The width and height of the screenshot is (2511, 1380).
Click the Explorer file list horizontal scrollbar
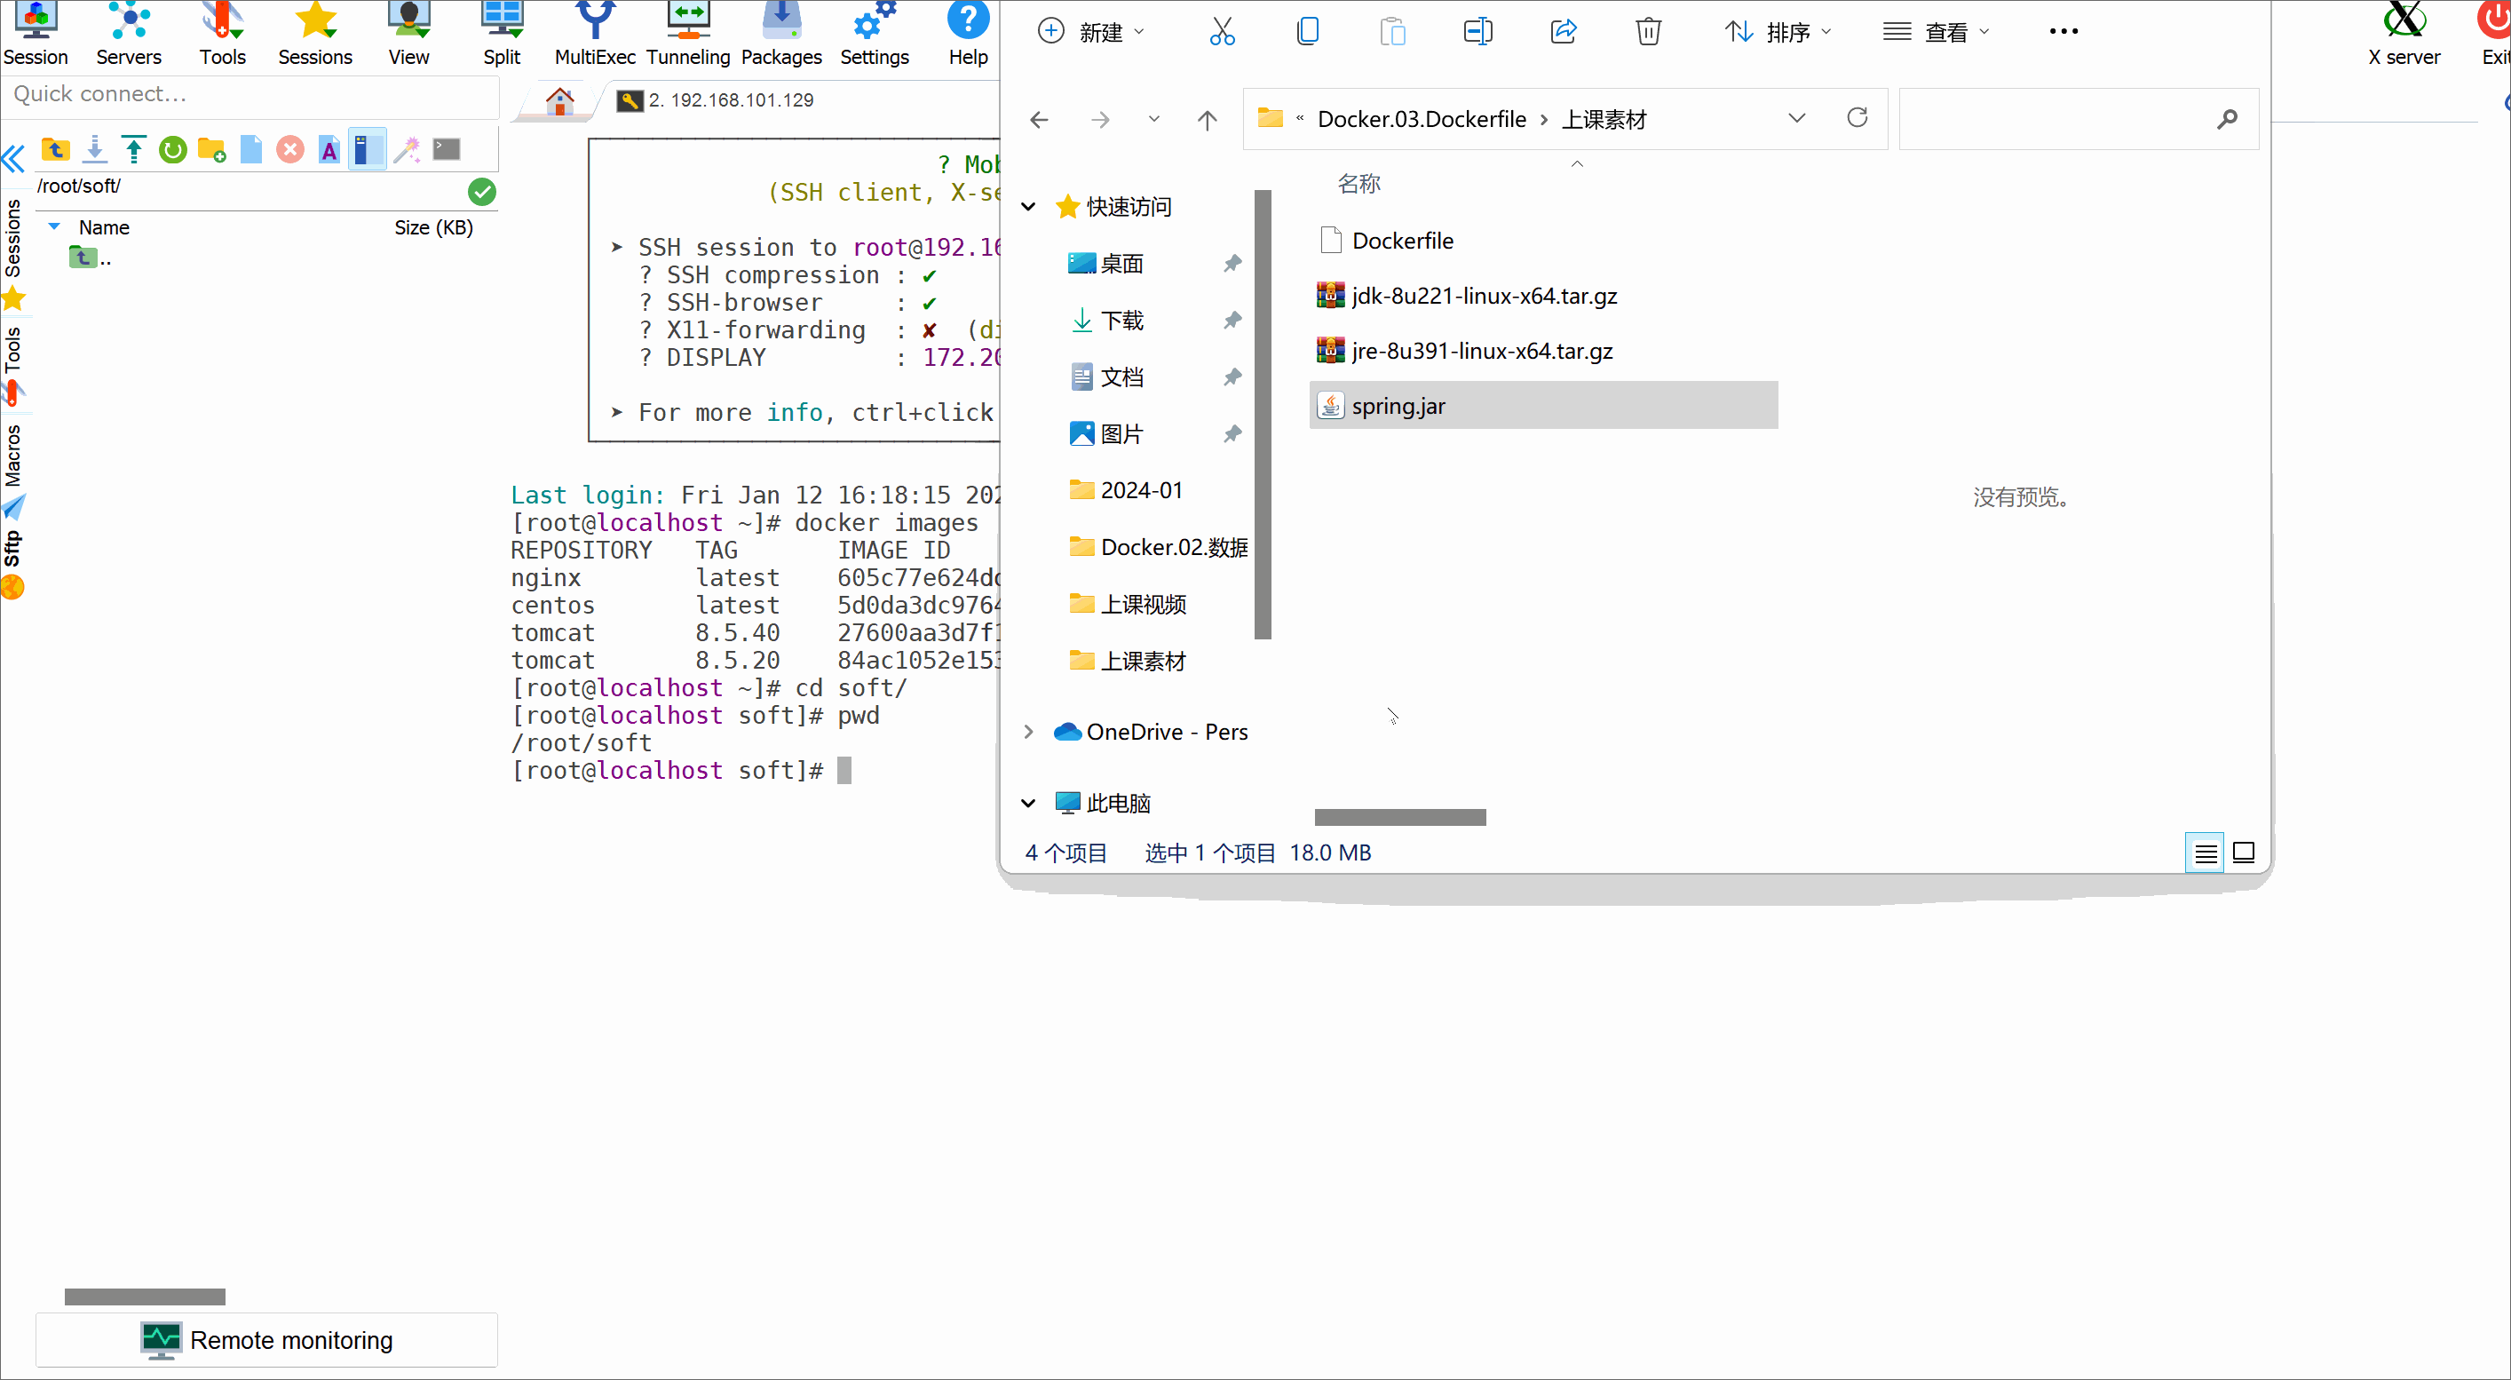tap(1399, 817)
